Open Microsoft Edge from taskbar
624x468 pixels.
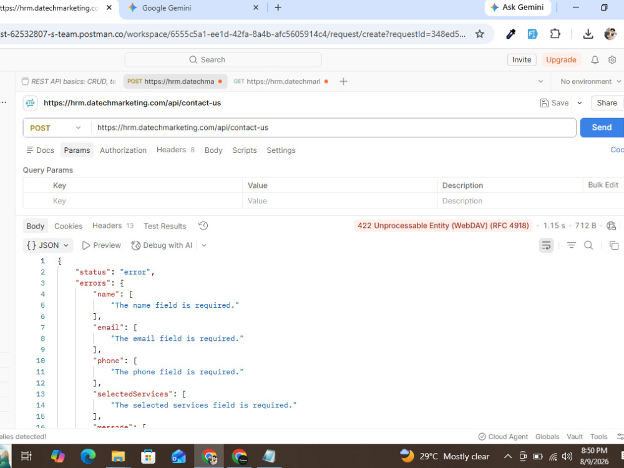(88, 456)
